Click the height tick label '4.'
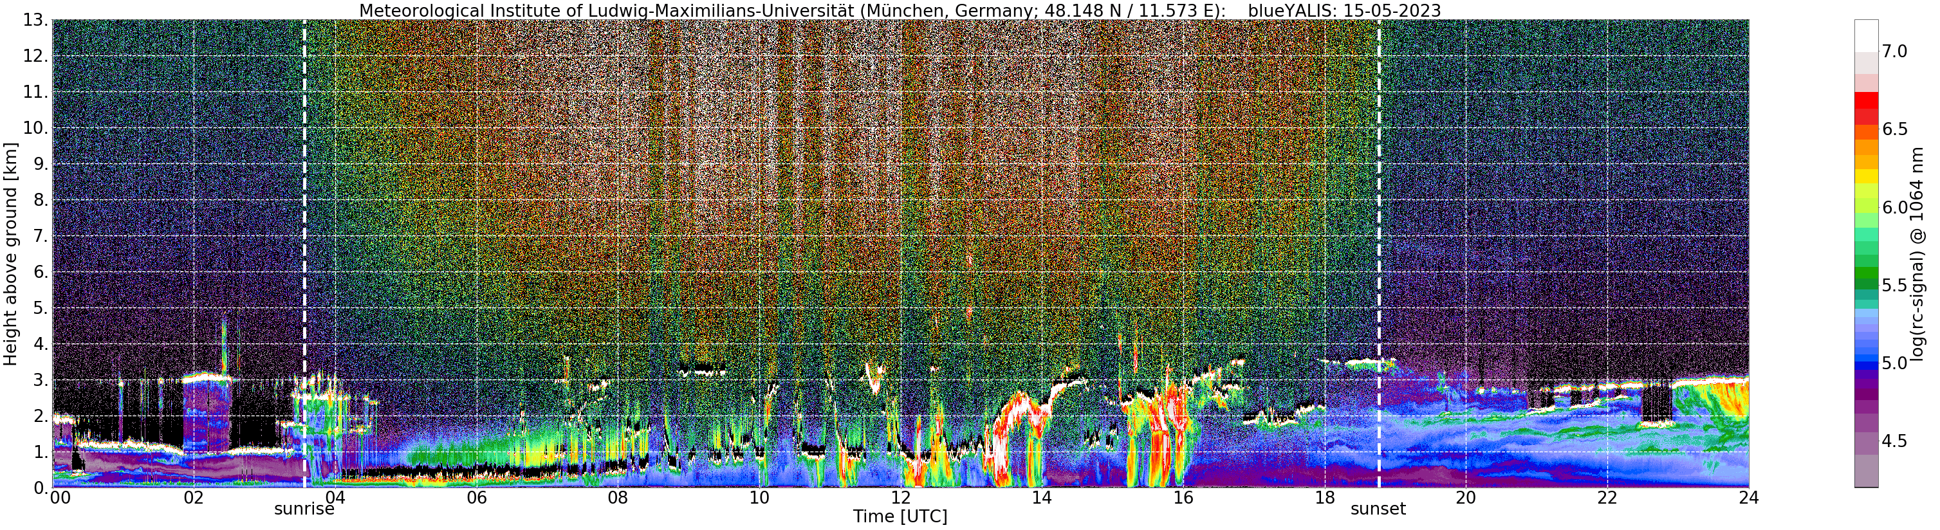The image size is (1940, 530). (x=41, y=344)
